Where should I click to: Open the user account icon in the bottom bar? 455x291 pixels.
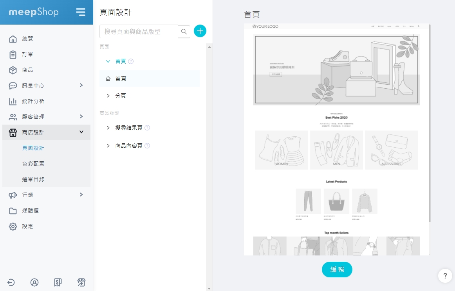pos(34,282)
